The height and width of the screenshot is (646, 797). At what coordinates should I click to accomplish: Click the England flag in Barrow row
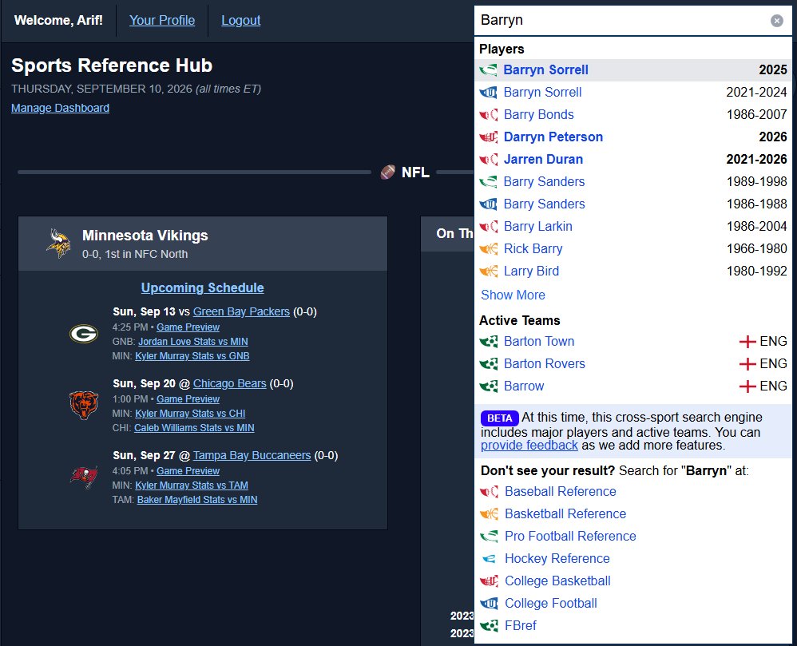tap(747, 386)
